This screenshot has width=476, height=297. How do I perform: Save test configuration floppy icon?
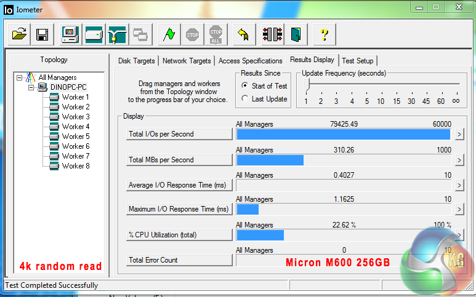tap(42, 34)
